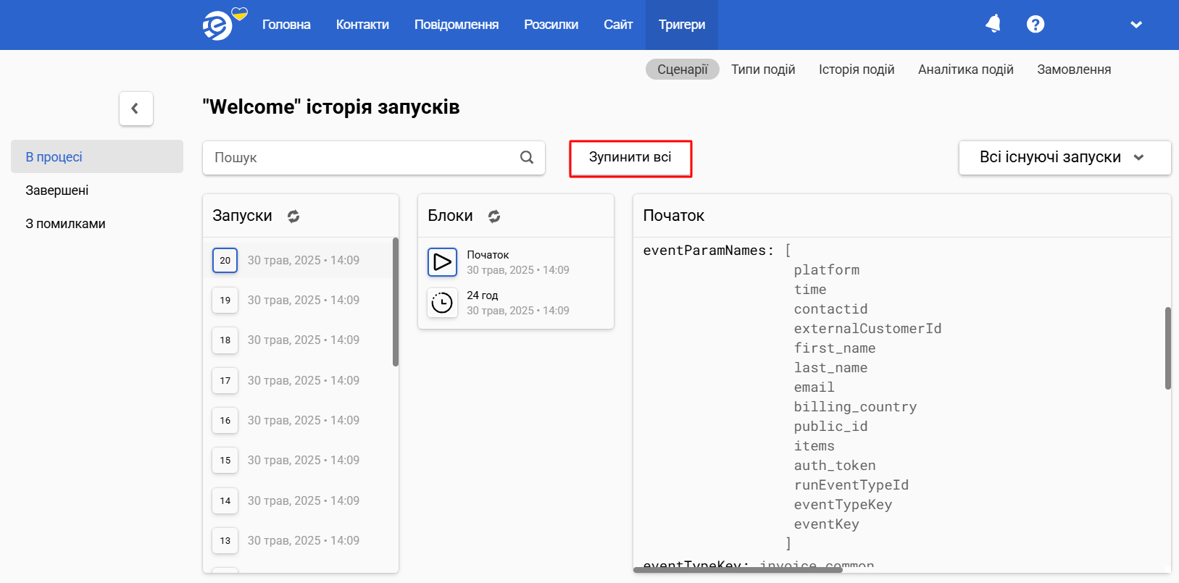The width and height of the screenshot is (1179, 583).
Task: Click the last_name parameter
Action: coord(830,368)
